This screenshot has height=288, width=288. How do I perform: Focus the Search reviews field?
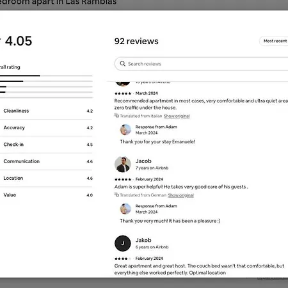[x=202, y=64]
